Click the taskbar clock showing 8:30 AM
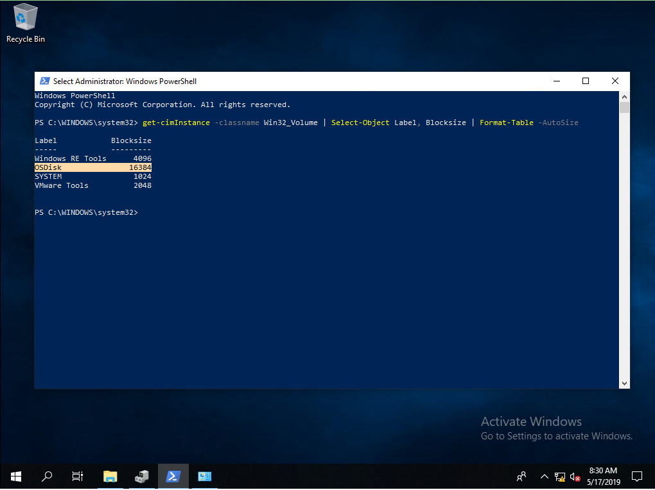Image resolution: width=655 pixels, height=490 pixels. tap(603, 477)
